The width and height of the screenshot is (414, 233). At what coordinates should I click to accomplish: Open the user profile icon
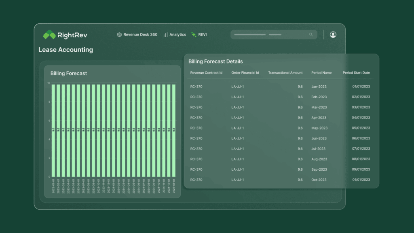click(x=333, y=35)
